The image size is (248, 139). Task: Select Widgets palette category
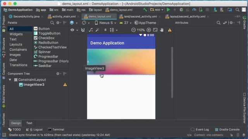[x=16, y=34]
